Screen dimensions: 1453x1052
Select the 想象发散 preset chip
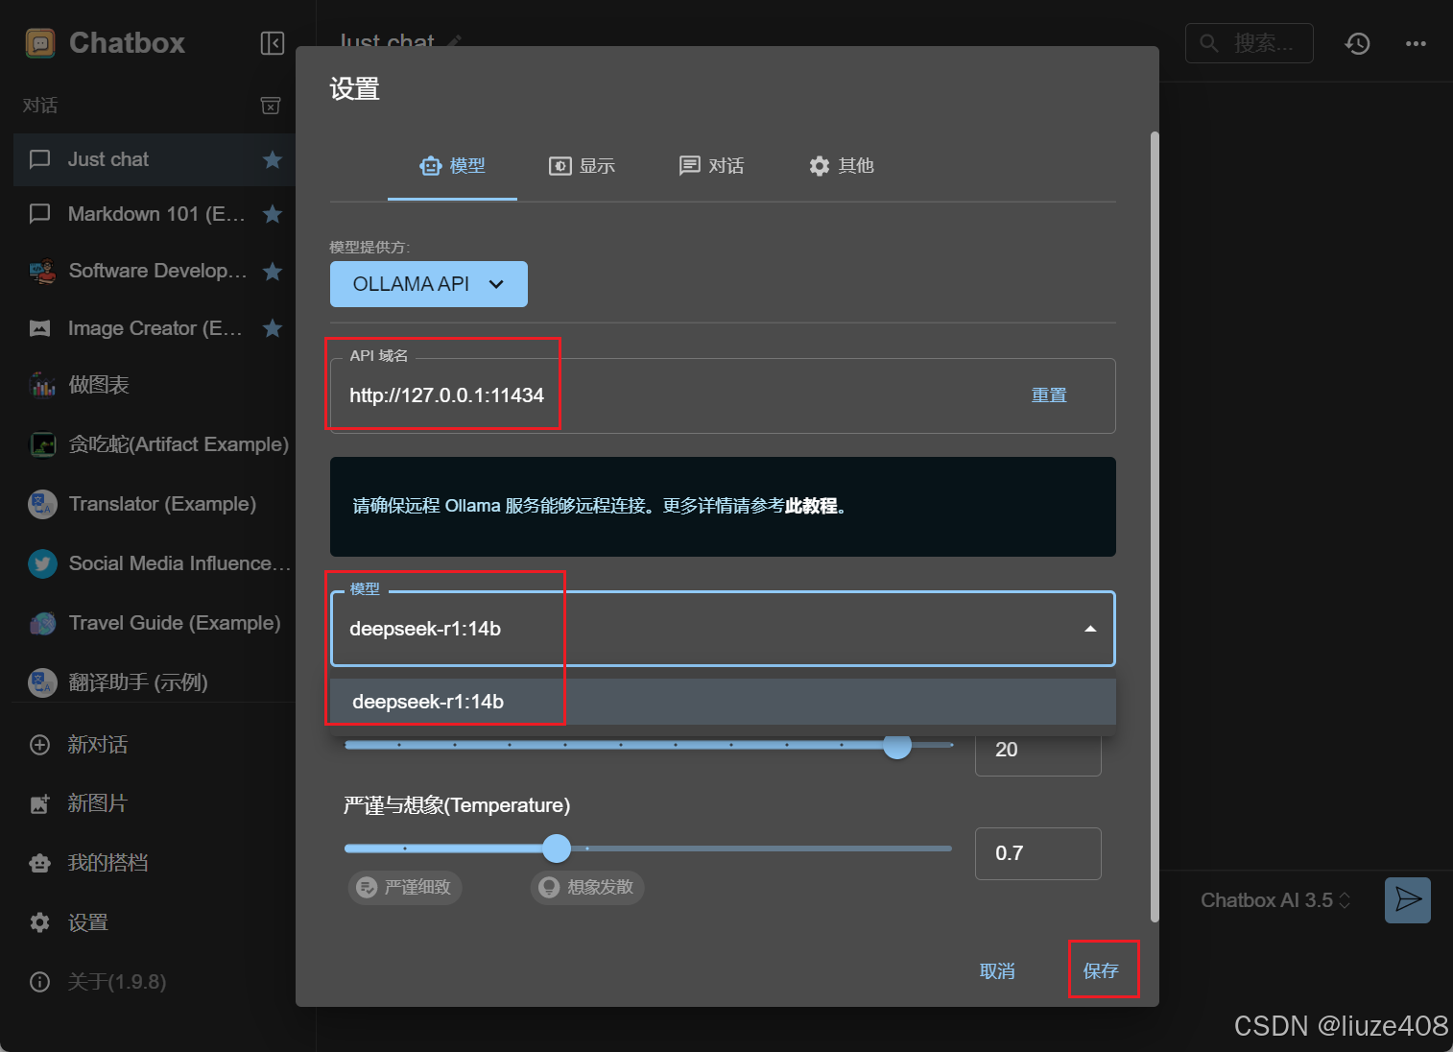587,887
